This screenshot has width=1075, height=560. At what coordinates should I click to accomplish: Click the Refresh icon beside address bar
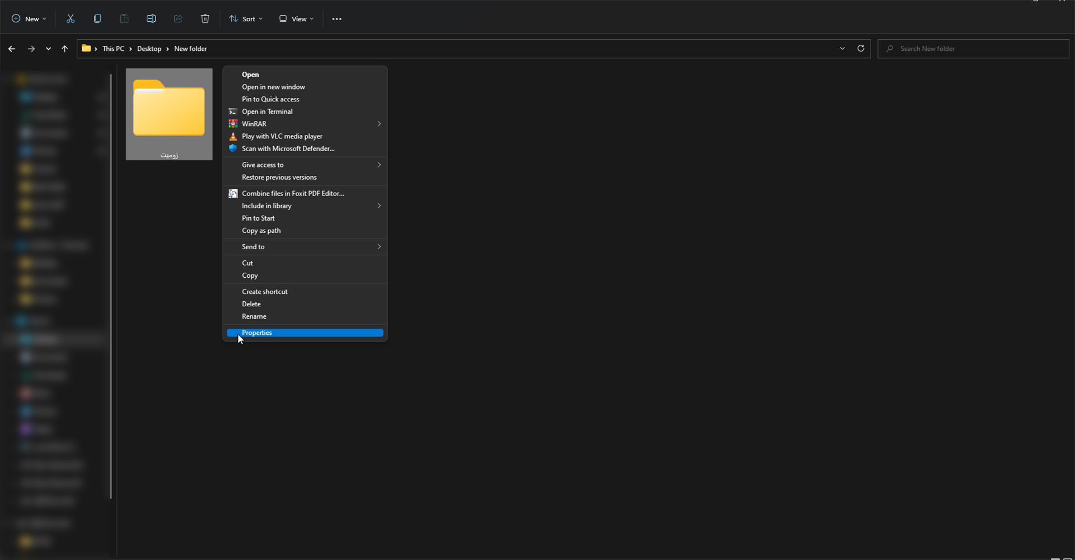pyautogui.click(x=861, y=49)
